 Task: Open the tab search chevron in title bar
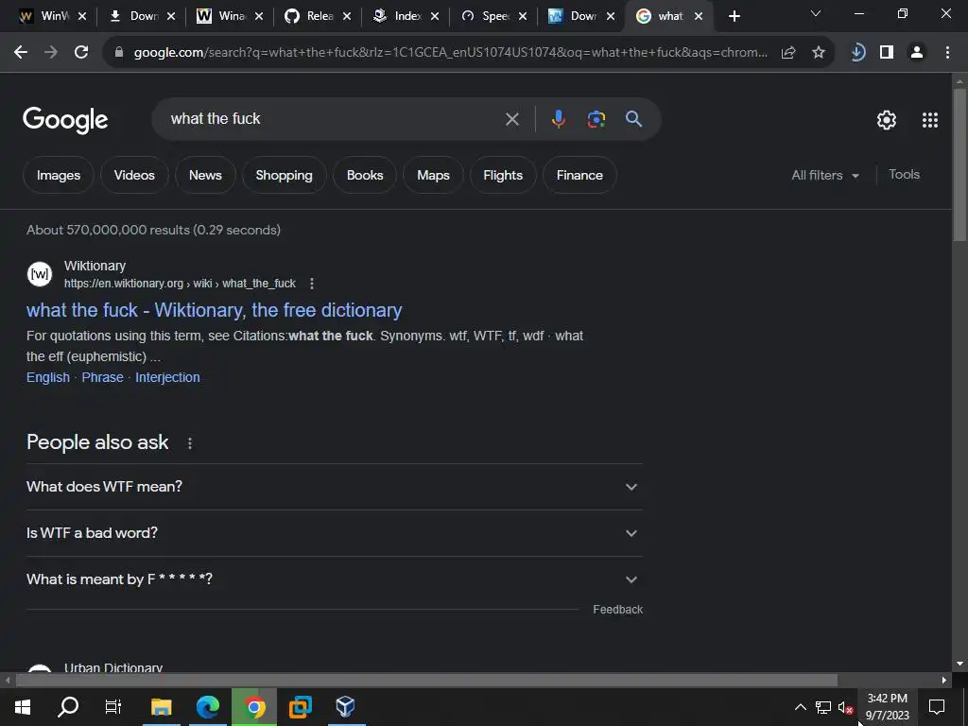tap(816, 13)
